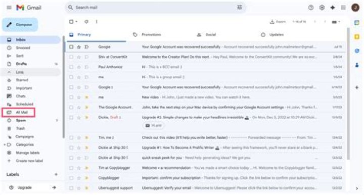Go to newer emails page arrow
364x195 pixels.
click(315, 22)
